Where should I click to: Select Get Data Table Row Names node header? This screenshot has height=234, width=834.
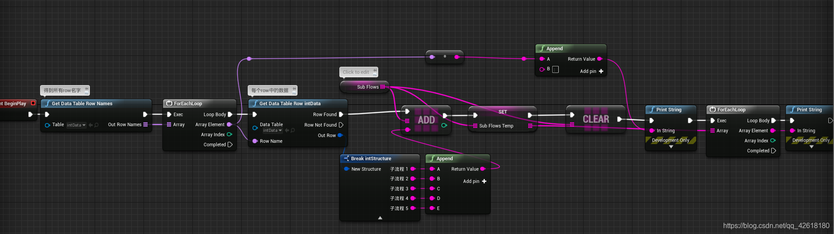(x=96, y=103)
